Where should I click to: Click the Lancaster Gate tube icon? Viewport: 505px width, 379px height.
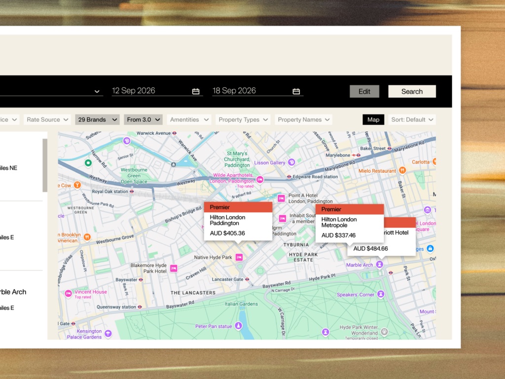coord(247,279)
